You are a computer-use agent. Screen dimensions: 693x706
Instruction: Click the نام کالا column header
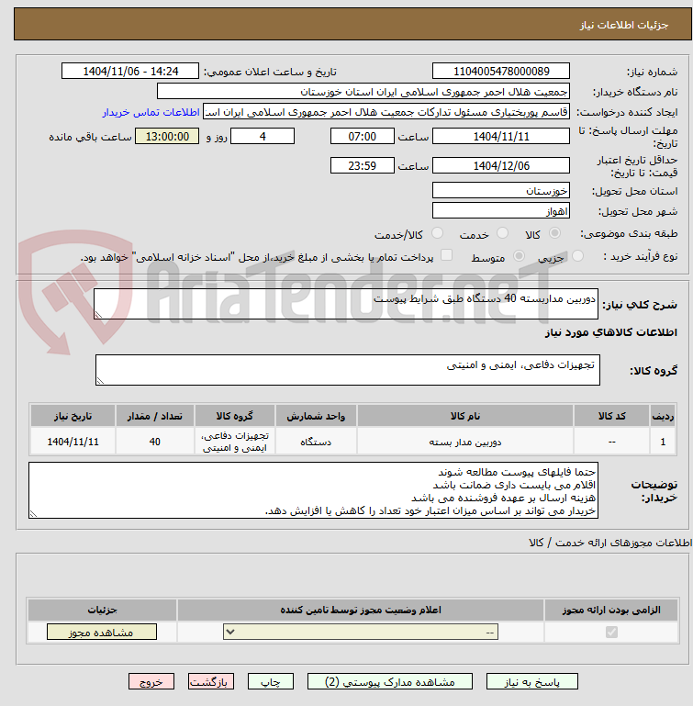click(465, 416)
